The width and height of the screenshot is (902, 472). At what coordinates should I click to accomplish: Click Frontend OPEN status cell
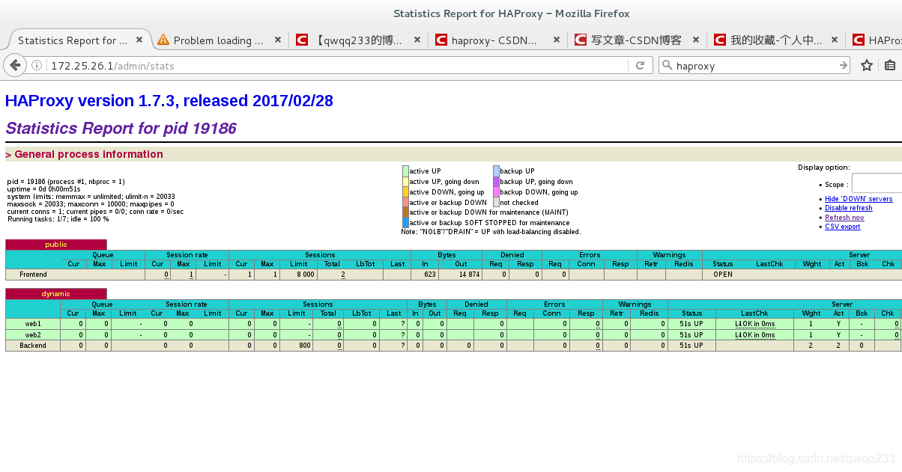tap(723, 275)
